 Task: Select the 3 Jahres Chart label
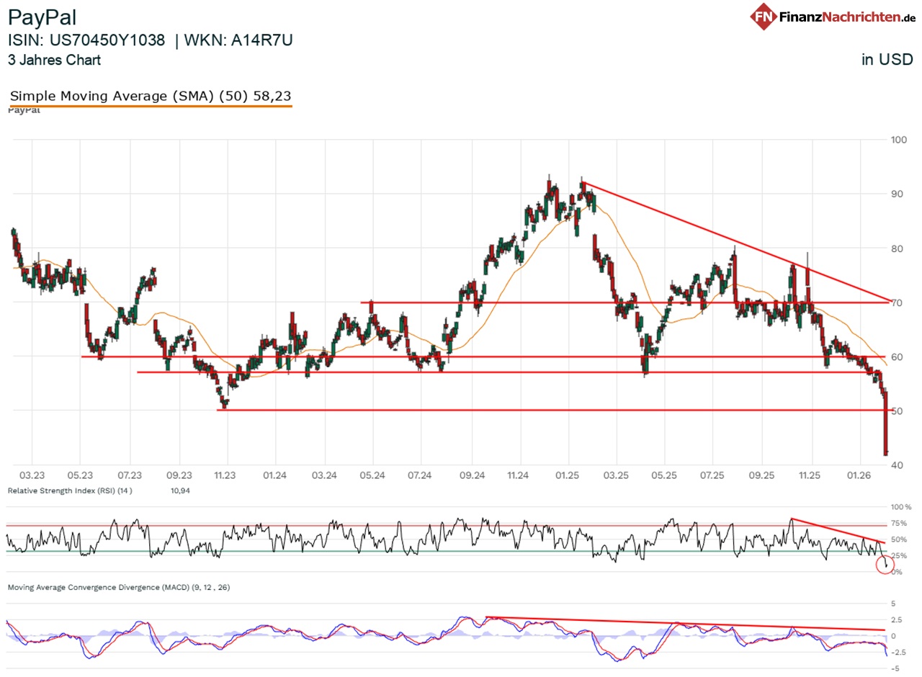point(53,60)
